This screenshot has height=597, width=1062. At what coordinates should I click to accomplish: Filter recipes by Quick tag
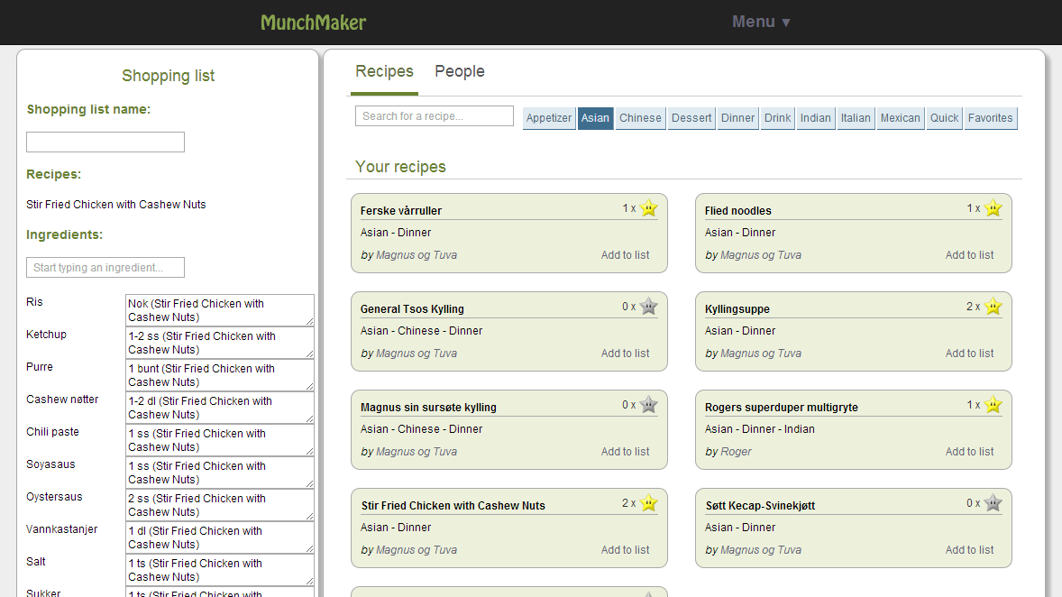944,118
